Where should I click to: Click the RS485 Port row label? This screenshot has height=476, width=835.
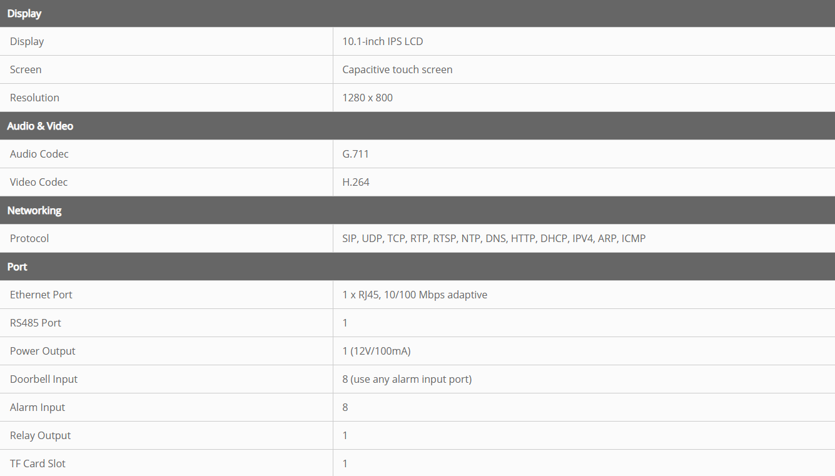point(36,323)
